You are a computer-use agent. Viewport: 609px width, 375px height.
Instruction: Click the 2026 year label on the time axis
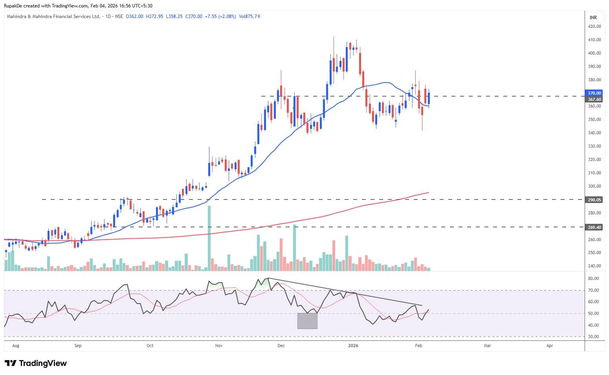pos(353,346)
